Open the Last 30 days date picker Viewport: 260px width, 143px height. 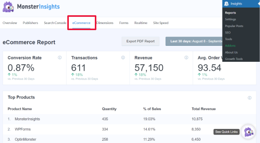[194, 41]
